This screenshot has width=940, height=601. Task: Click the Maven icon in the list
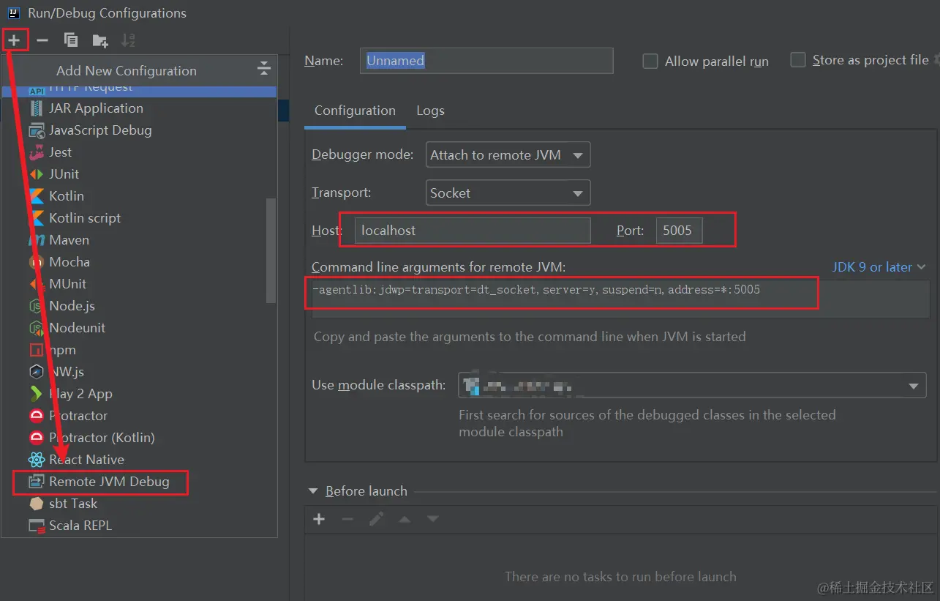[x=37, y=240]
